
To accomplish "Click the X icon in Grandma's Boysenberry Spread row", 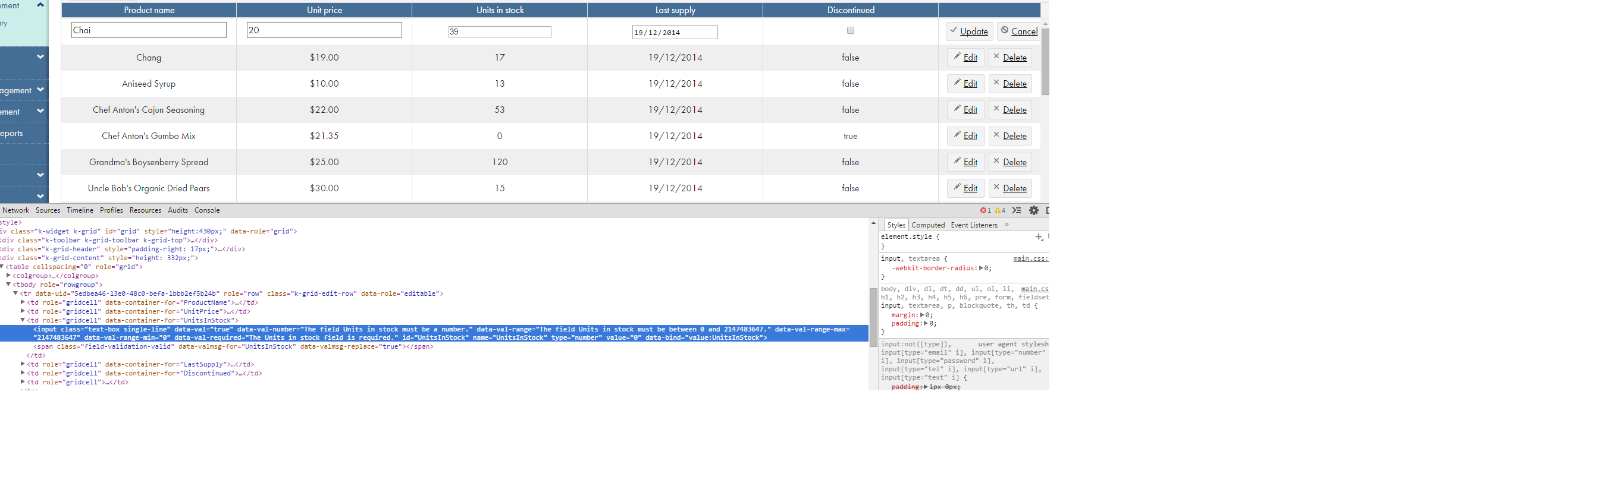I will coord(996,160).
